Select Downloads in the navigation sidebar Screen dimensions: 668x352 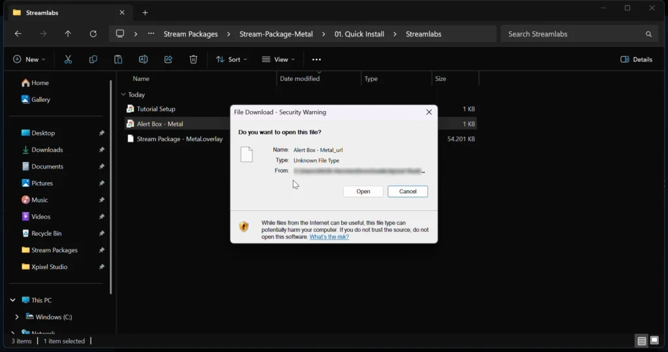click(47, 150)
